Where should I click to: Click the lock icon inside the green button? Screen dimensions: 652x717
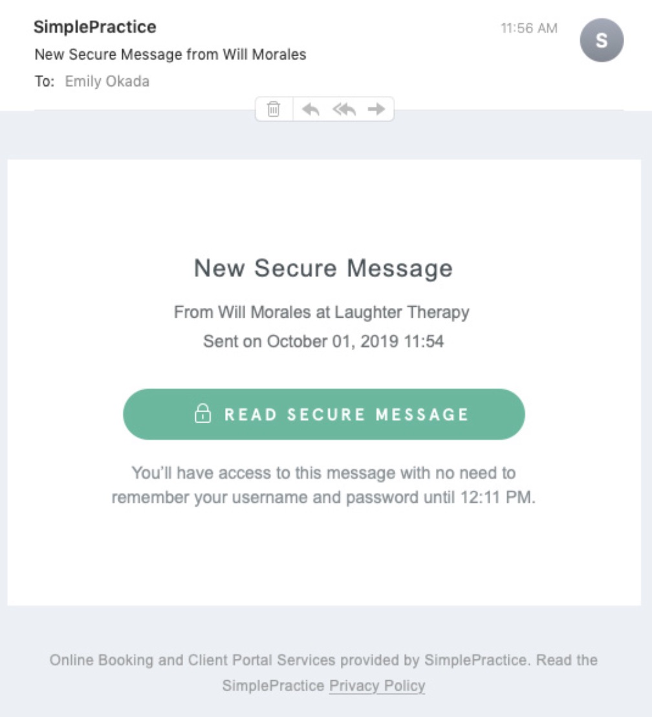(x=204, y=413)
